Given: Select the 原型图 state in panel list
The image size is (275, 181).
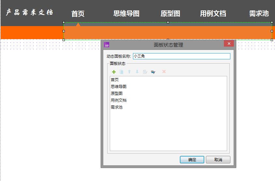Looking at the screenshot, I should (x=117, y=93).
